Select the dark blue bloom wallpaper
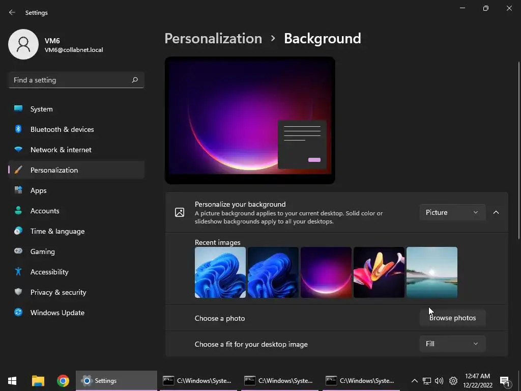 click(273, 272)
